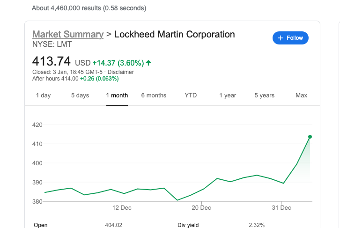Show the YTD chart range
The image size is (340, 228).
click(x=191, y=96)
